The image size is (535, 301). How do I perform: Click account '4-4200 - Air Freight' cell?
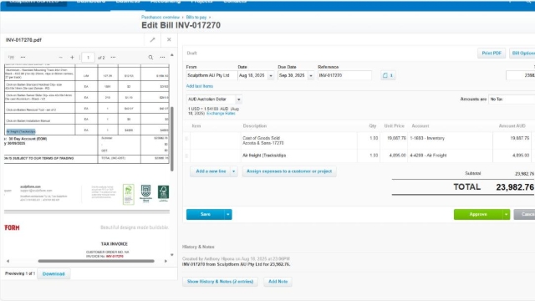450,156
